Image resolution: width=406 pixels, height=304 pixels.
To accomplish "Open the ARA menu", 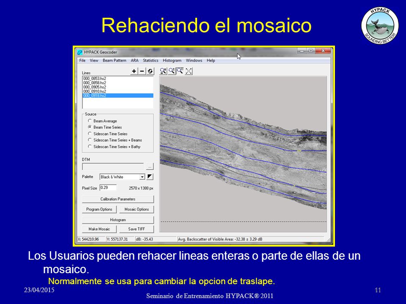I will (x=134, y=60).
